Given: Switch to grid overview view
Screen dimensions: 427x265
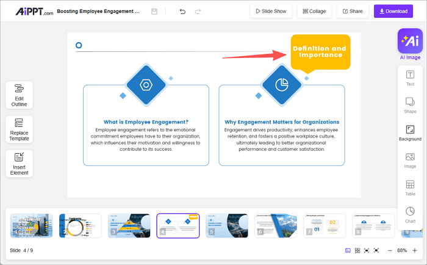Looking at the screenshot, I should (x=357, y=250).
